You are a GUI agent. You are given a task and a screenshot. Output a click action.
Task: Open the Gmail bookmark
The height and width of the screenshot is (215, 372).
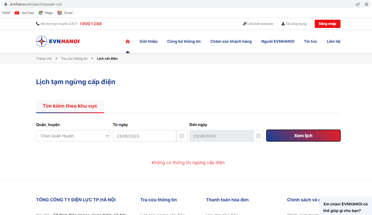[x=65, y=13]
